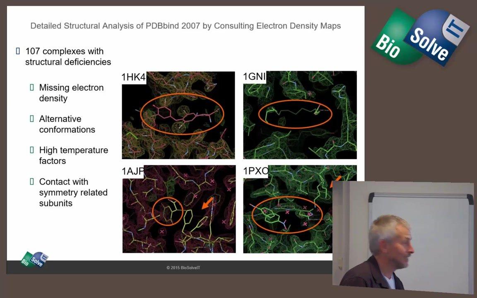Screen dimensions: 477x298
Task: Click the bullet marker before '107 complexes'
Action: pos(18,51)
